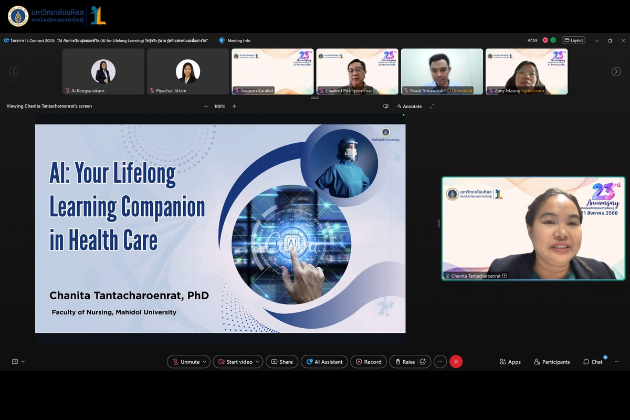Open the Apps panel

click(x=510, y=362)
